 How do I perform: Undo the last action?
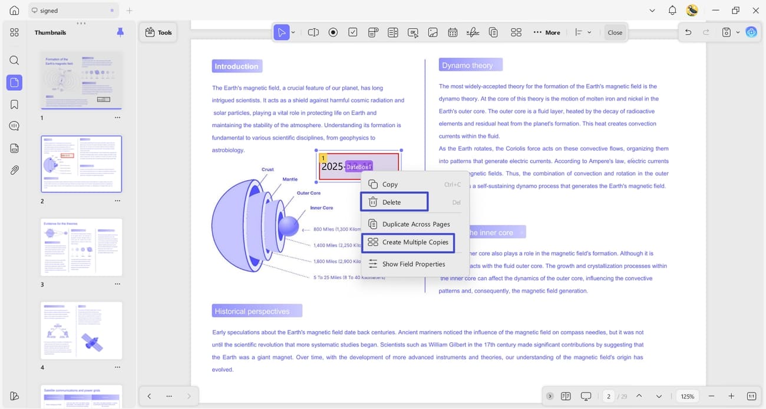[x=688, y=32]
